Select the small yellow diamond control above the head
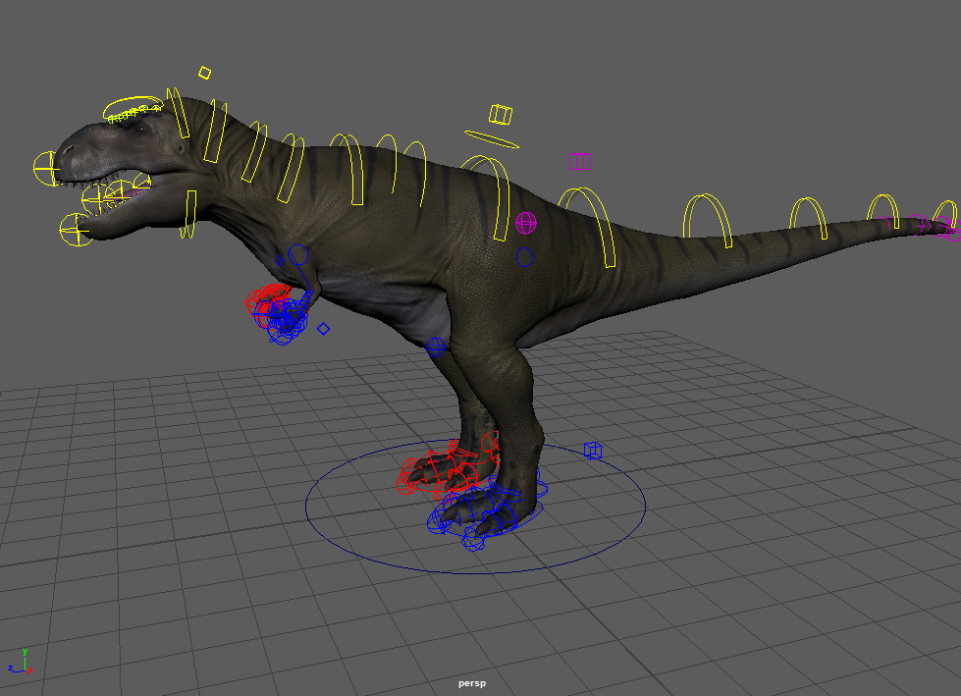Viewport: 961px width, 696px height. click(204, 72)
